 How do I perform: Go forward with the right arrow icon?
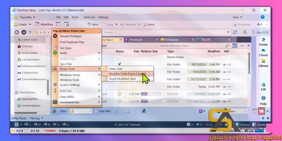(24, 32)
